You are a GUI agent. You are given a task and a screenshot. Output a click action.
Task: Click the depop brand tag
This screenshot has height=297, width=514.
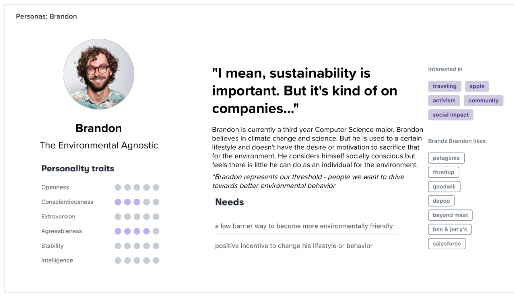441,201
